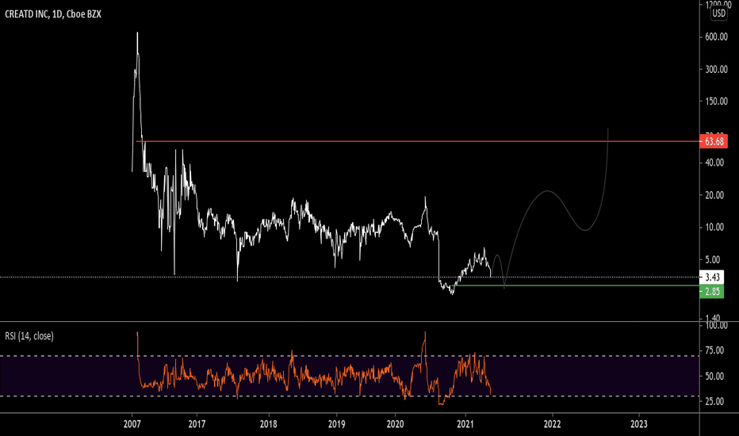The width and height of the screenshot is (739, 436).
Task: Click the 40.00 price scale value
Action: tap(714, 163)
